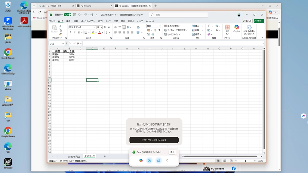Expand the number format dropdown
This screenshot has height=173, width=308.
coord(160,26)
